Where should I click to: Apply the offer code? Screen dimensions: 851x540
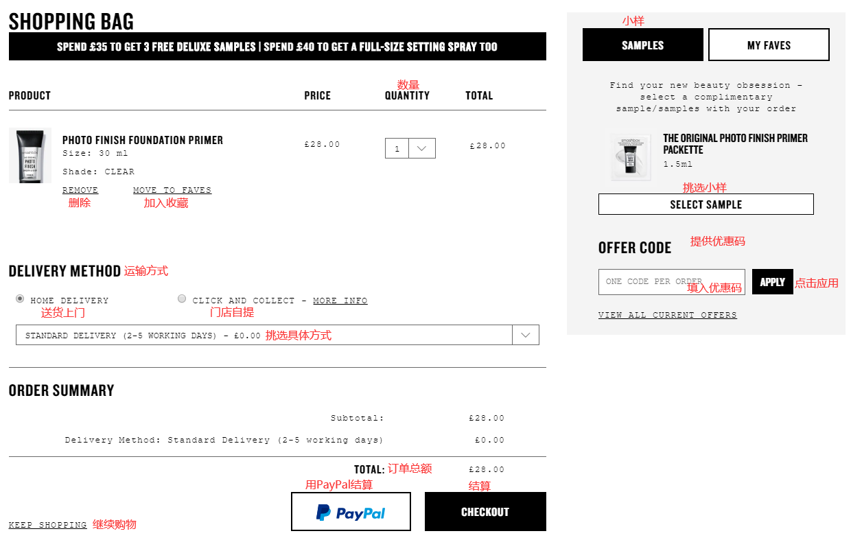(772, 282)
